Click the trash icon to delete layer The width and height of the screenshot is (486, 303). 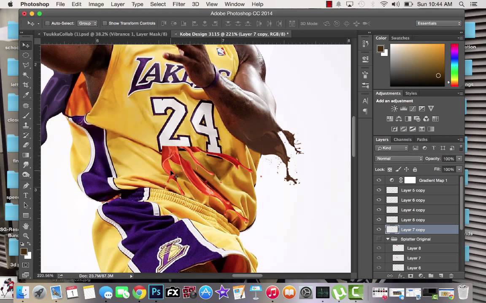(451, 276)
